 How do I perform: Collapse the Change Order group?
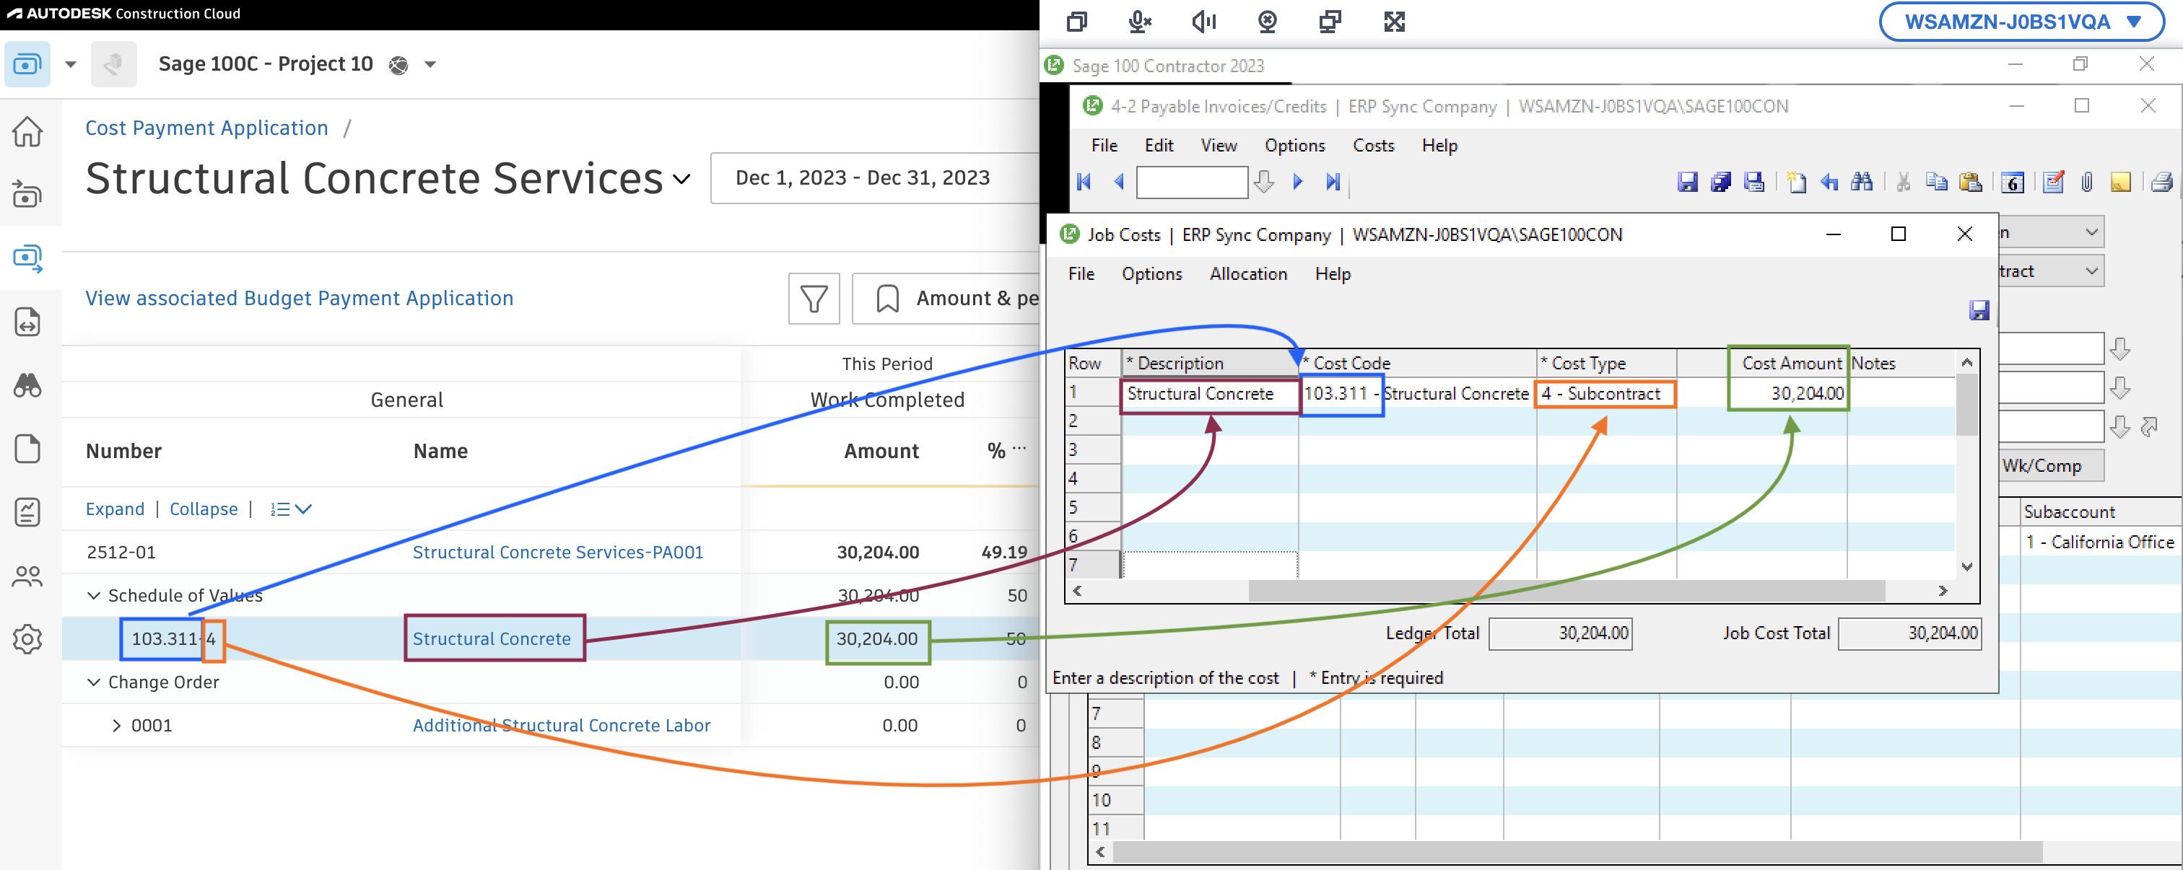tap(94, 682)
